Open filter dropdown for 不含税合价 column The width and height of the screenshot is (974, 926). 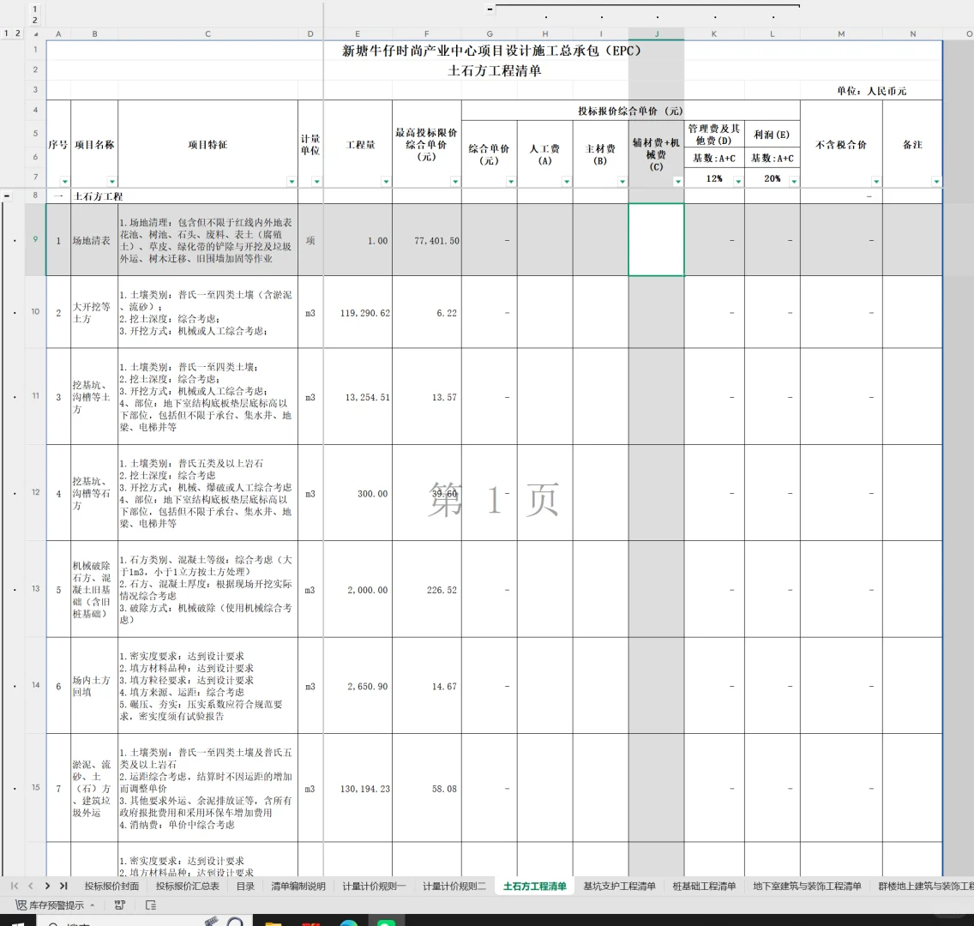(876, 182)
